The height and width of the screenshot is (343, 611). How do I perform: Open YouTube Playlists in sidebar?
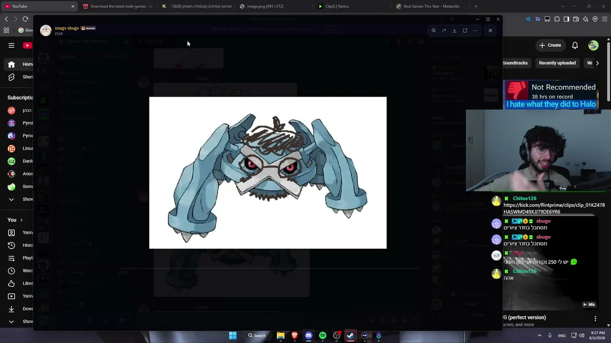click(20, 258)
